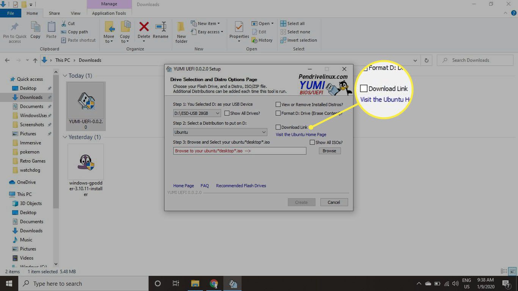Click the Refresh icon beside address bar
Image resolution: width=518 pixels, height=291 pixels.
pos(427,60)
